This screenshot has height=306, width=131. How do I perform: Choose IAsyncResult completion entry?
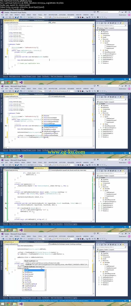point(28,288)
